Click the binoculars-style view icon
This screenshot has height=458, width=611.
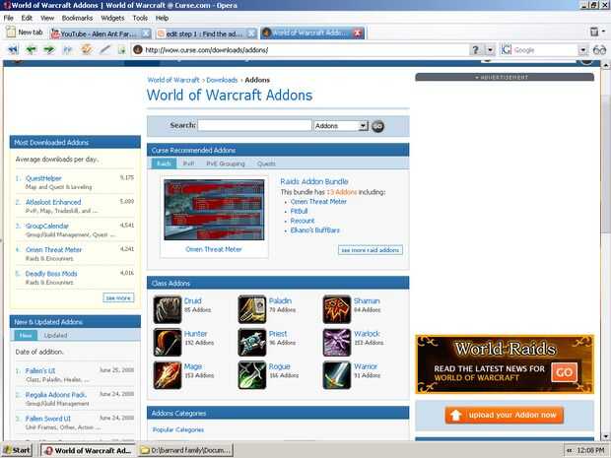(599, 50)
